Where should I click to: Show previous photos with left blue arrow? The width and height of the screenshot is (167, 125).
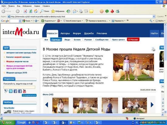tap(47, 105)
